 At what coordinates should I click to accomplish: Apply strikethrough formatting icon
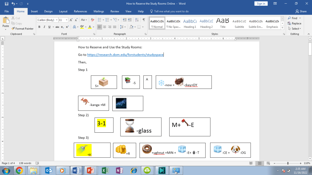pos(57,27)
